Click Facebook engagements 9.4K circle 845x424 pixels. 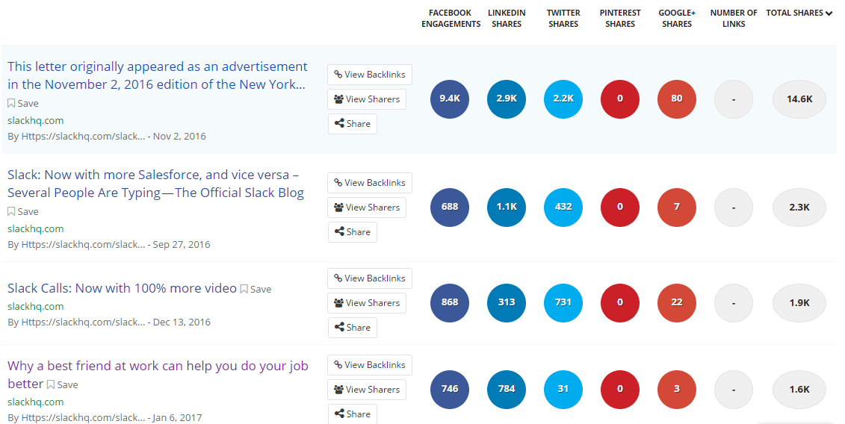click(450, 99)
